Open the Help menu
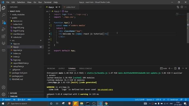The height and width of the screenshot is (106, 189). pos(56,2)
